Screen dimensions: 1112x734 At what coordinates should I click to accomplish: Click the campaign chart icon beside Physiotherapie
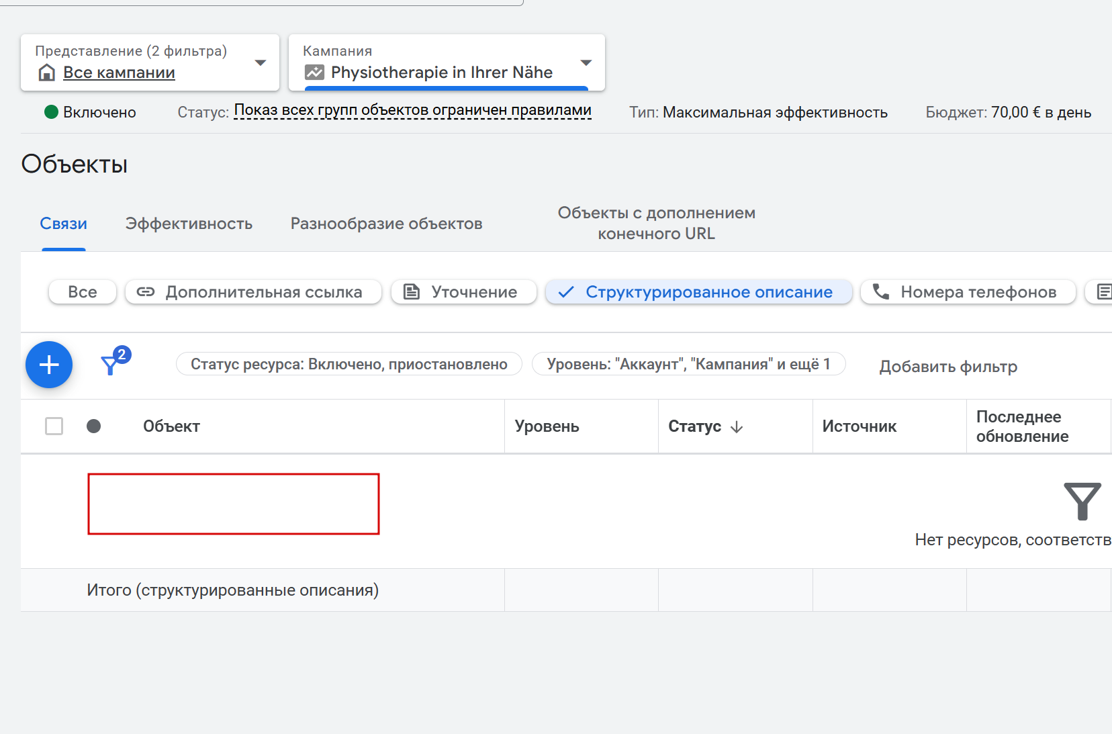point(314,73)
